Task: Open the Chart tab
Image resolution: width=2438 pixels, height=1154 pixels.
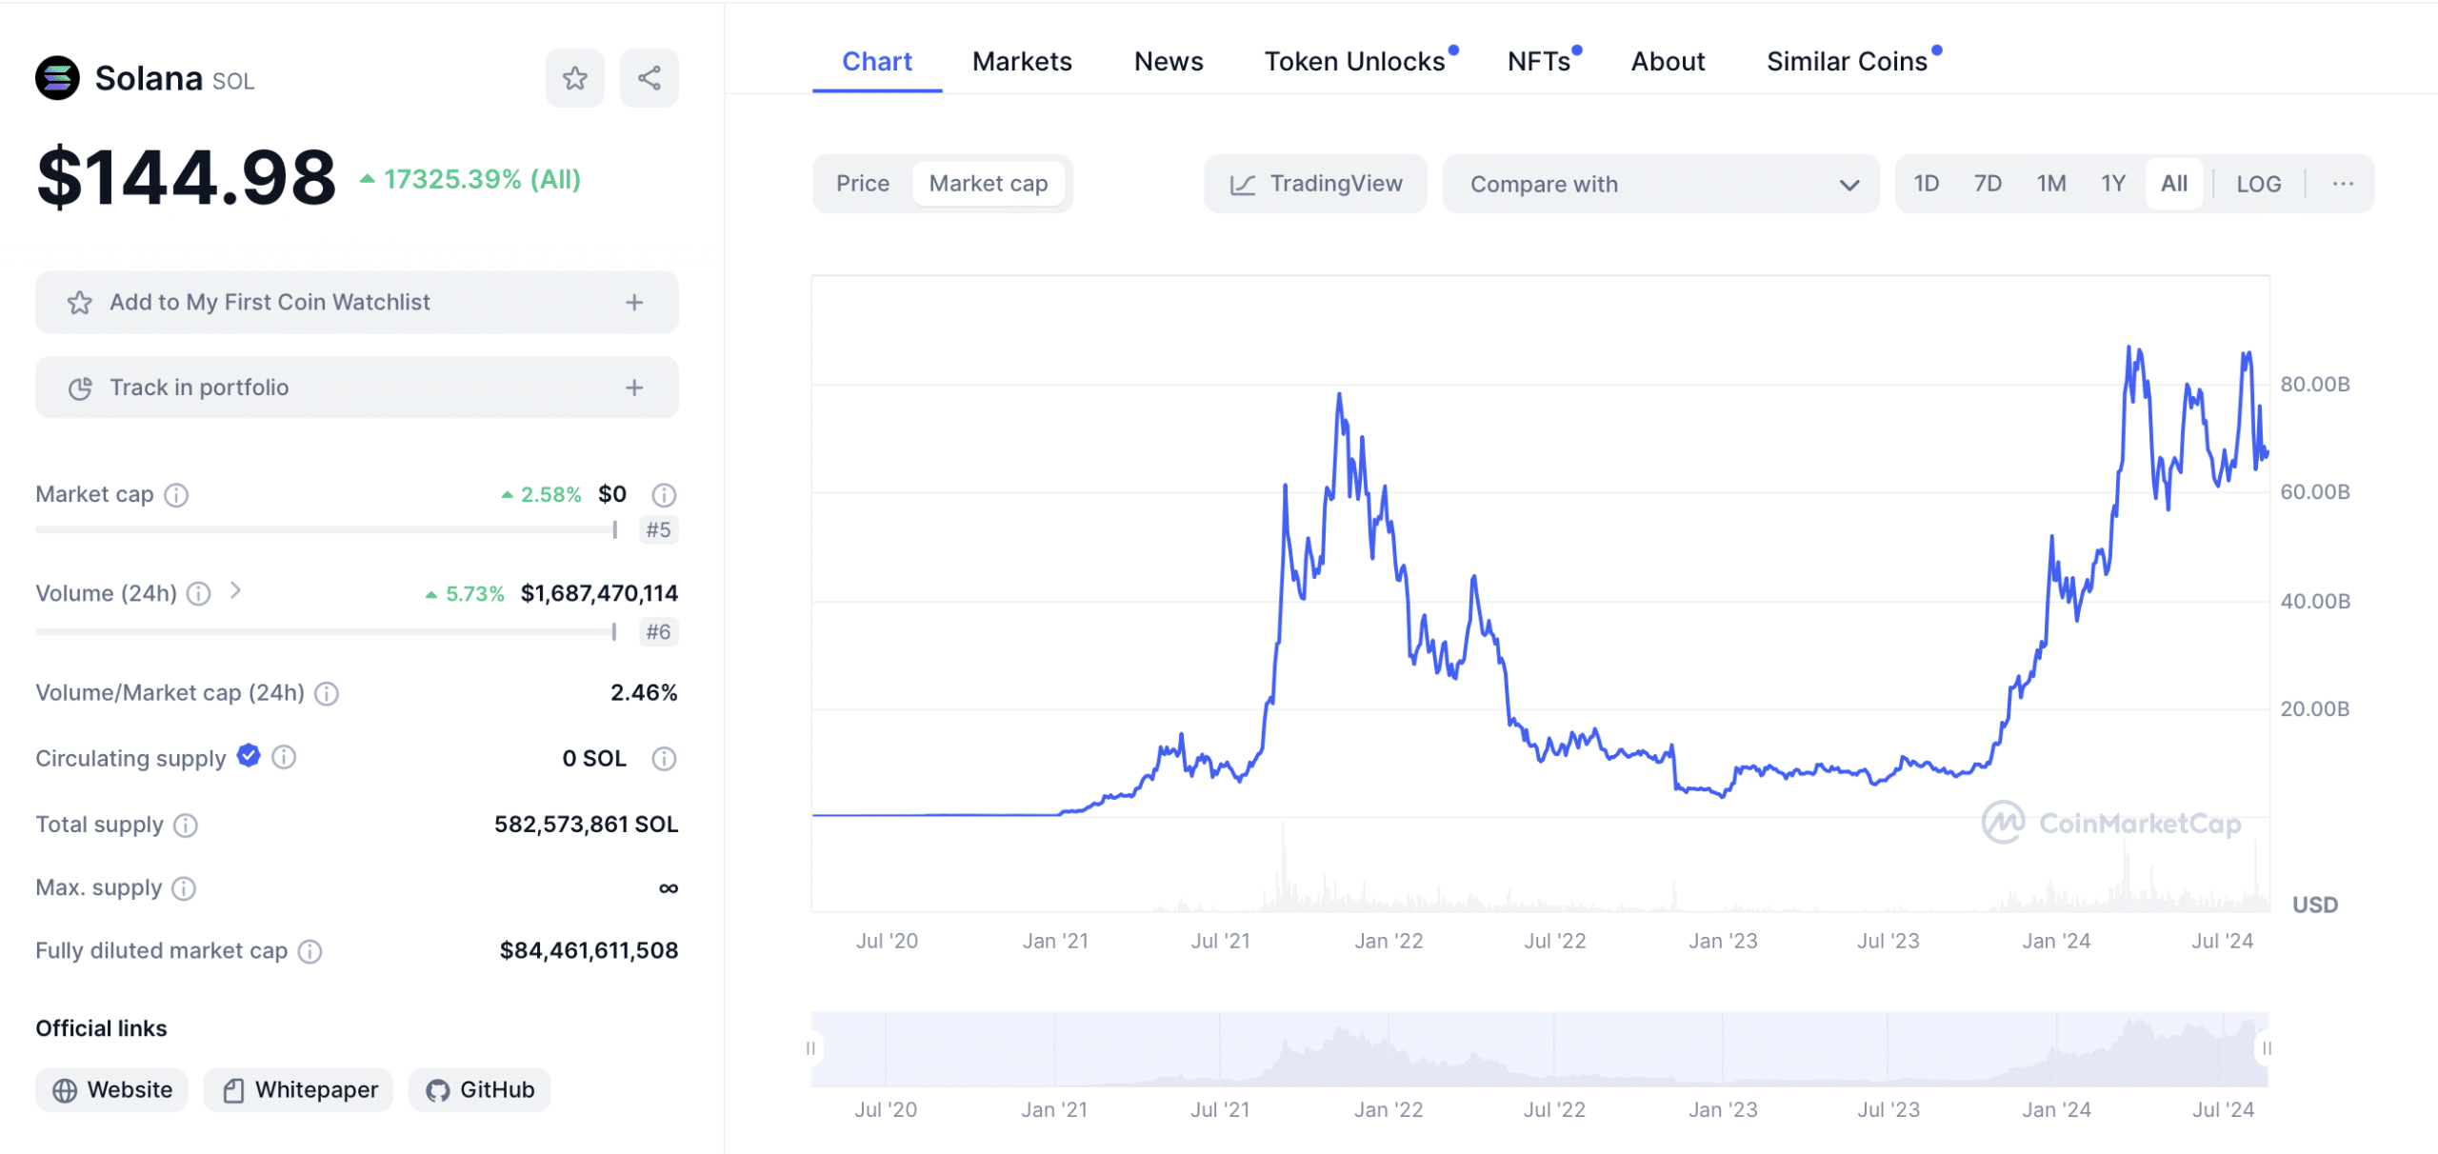Action: (x=877, y=62)
